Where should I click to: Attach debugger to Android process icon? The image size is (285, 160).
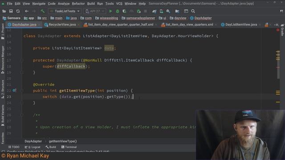[138, 11]
